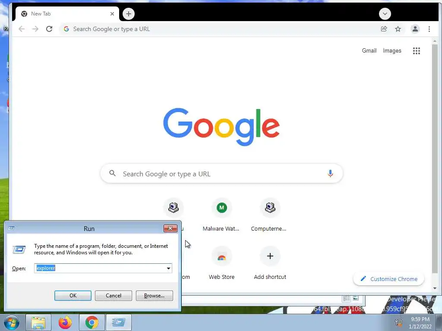Open the Malware Wat... shortcut
442x331 pixels.
pyautogui.click(x=221, y=215)
